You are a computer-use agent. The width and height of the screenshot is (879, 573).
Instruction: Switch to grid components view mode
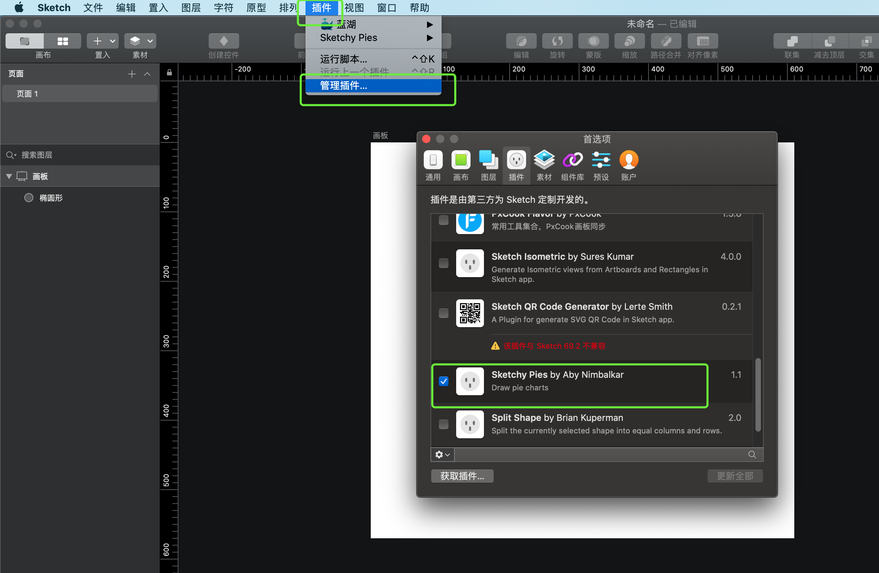click(62, 41)
